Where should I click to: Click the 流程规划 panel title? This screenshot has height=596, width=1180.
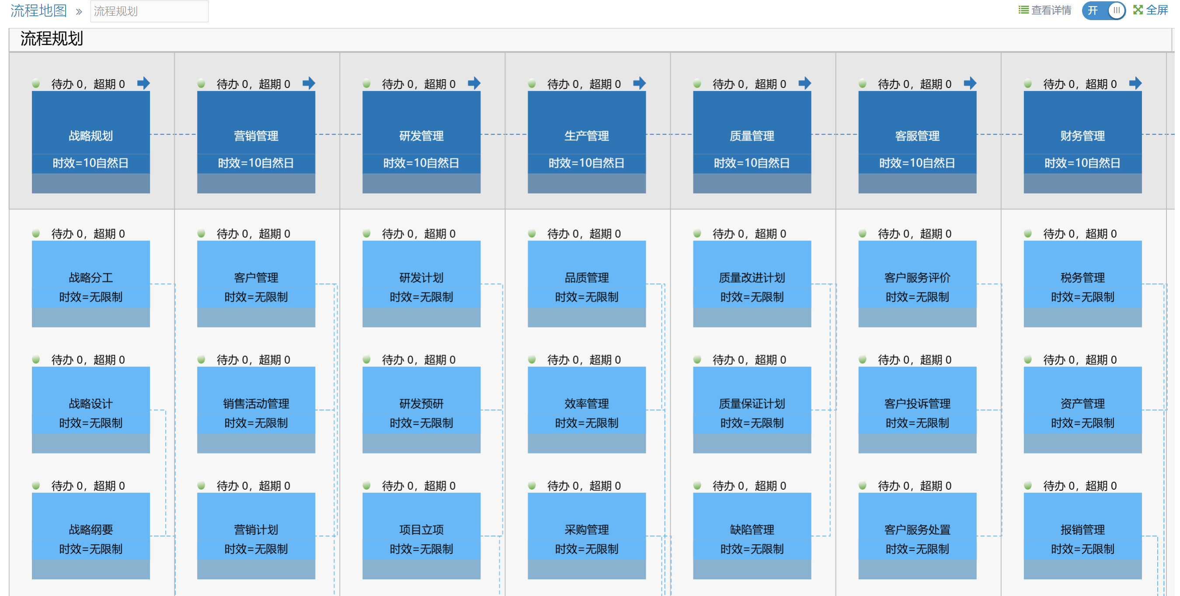click(52, 39)
